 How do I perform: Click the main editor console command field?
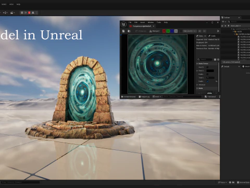20,182
